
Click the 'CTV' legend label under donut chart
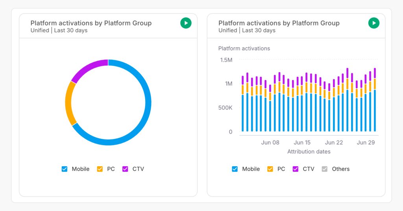[138, 169]
